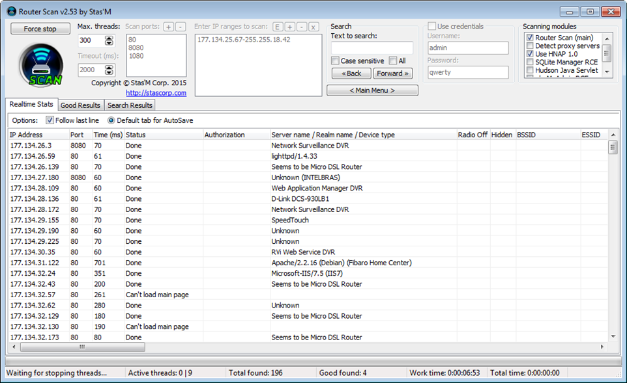
Task: Click the Router Scan logo icon
Action: point(41,66)
